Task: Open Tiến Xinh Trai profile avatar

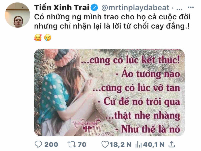Action: pyautogui.click(x=18, y=15)
